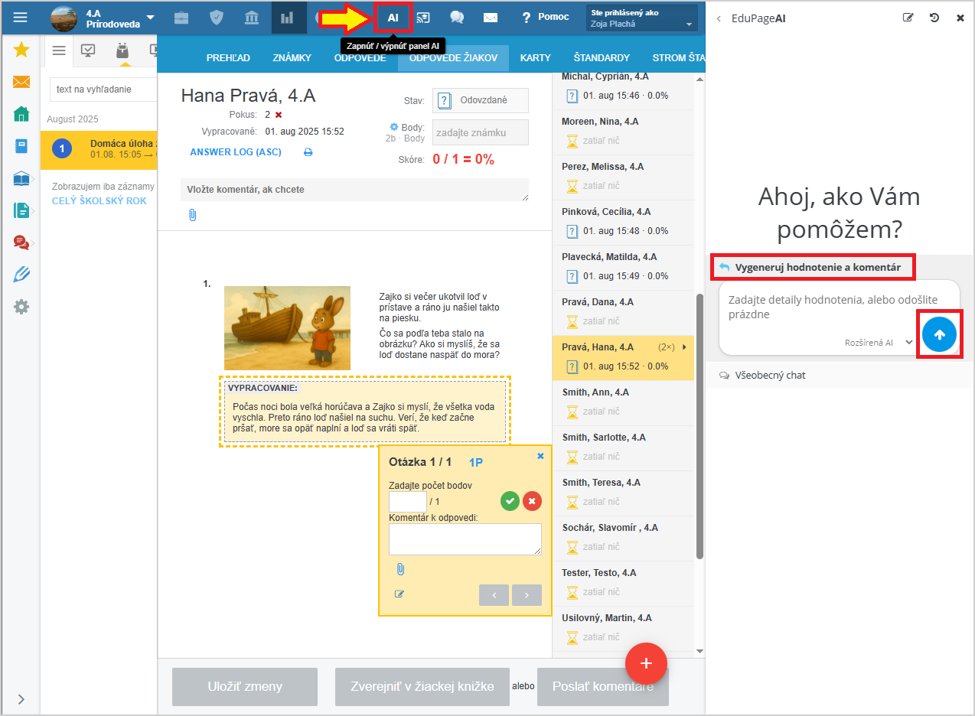Select the Domáca úloha list entry
Image resolution: width=975 pixels, height=716 pixels.
point(99,149)
